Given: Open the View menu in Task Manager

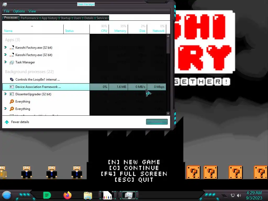Looking at the screenshot, I should click(32, 11).
